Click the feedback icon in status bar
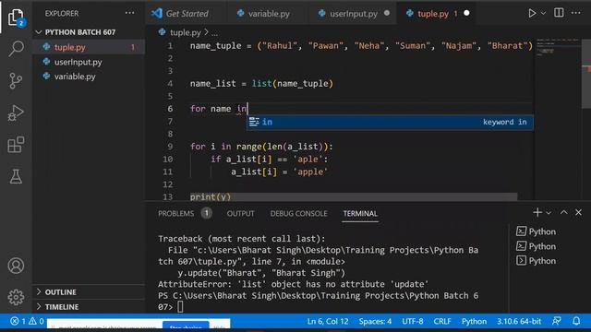Viewport: 591px width, 332px height. [556, 321]
